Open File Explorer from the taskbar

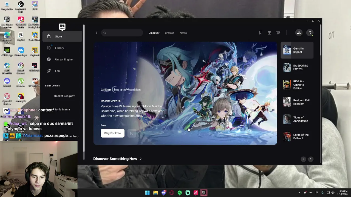pyautogui.click(x=155, y=193)
